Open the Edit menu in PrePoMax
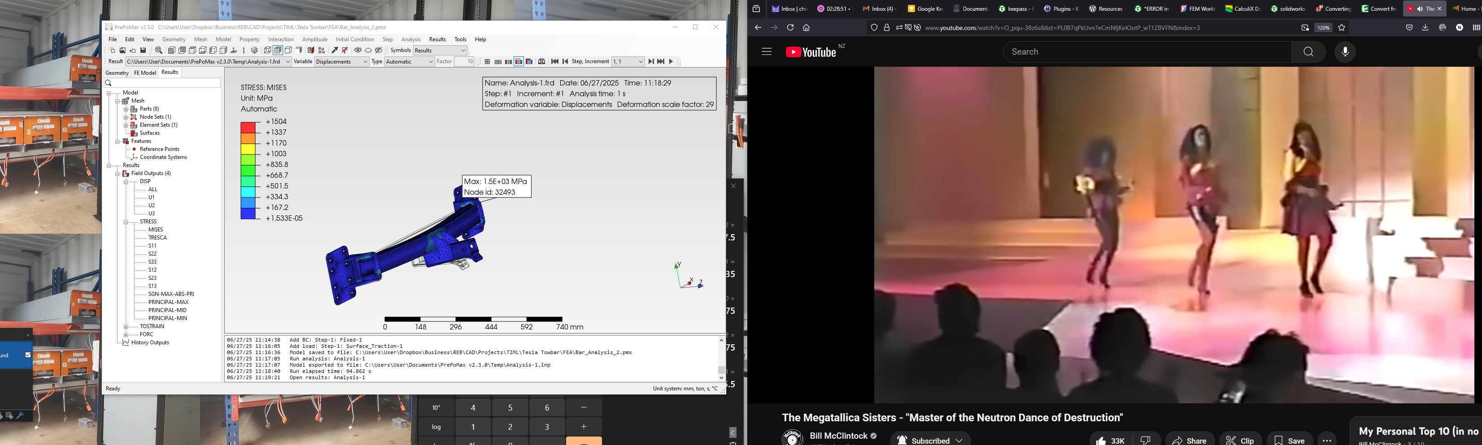 point(130,39)
